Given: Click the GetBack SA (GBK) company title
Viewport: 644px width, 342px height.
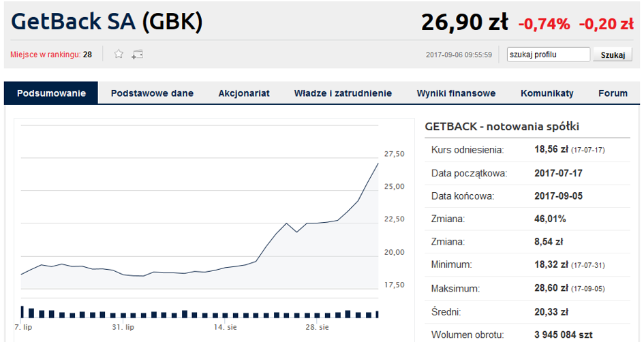Looking at the screenshot, I should coord(107,22).
